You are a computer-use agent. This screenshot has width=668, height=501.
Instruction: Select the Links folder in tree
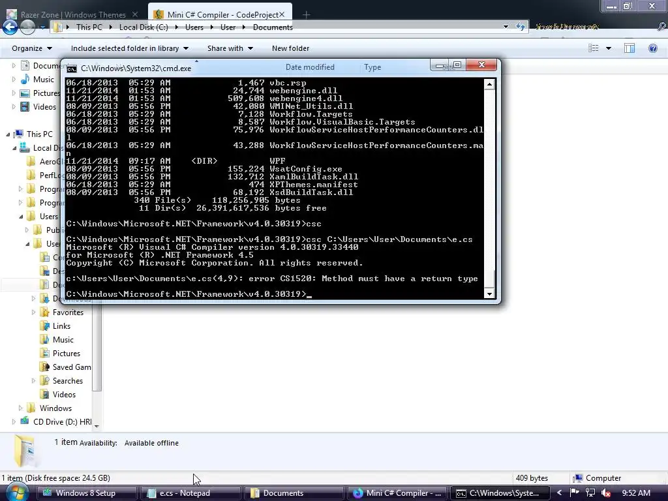pos(61,326)
